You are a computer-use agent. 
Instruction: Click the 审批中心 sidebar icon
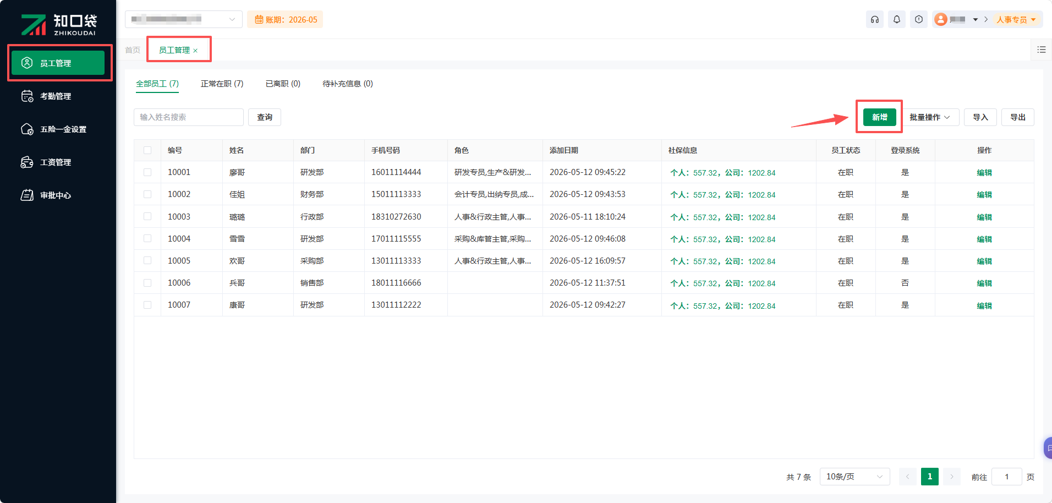[x=27, y=195]
